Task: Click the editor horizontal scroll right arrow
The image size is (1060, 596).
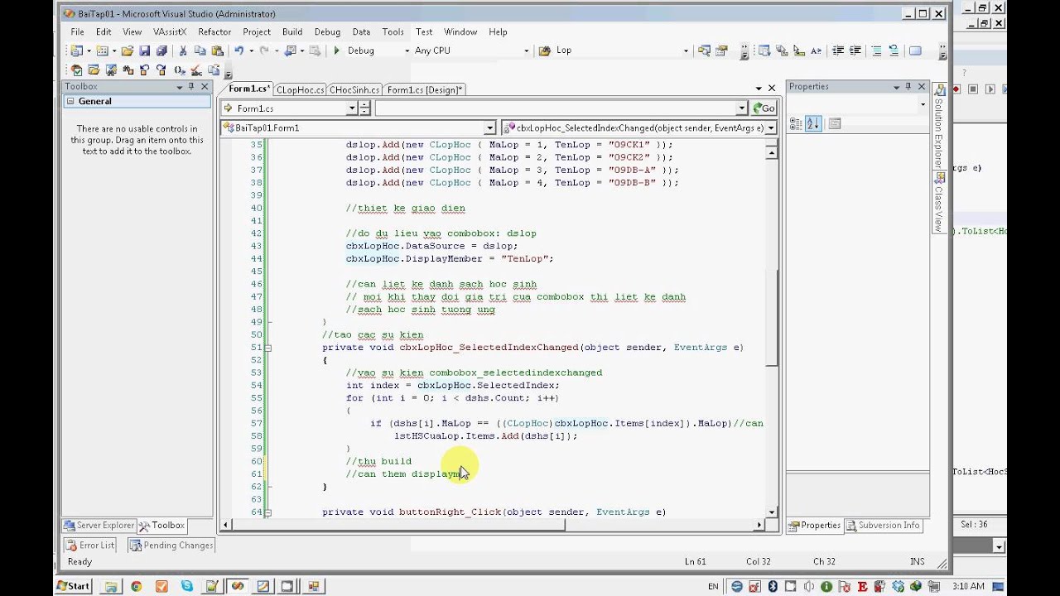Action: click(759, 525)
